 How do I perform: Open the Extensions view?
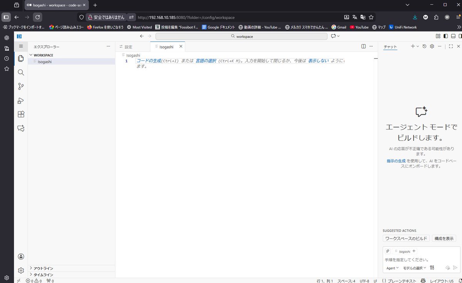(x=21, y=114)
